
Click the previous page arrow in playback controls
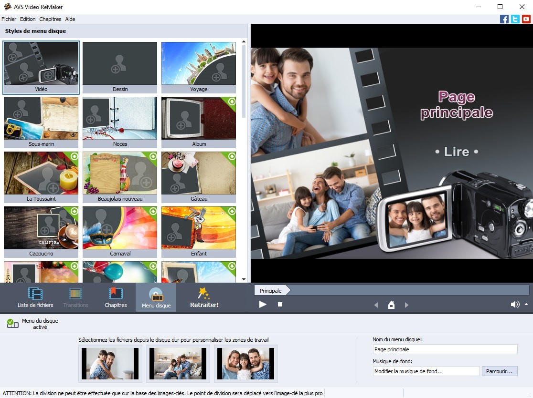pos(375,304)
